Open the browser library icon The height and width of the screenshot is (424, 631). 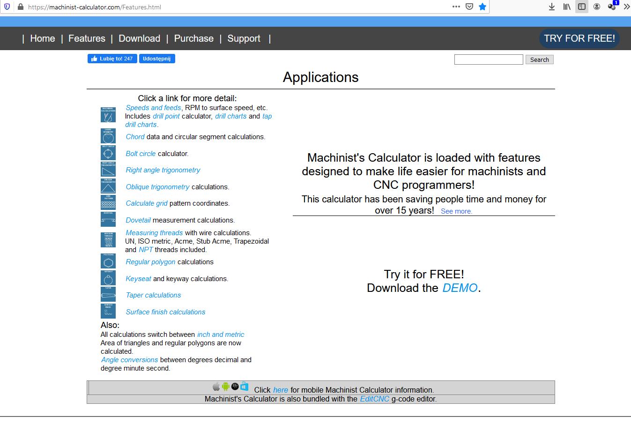tap(567, 7)
